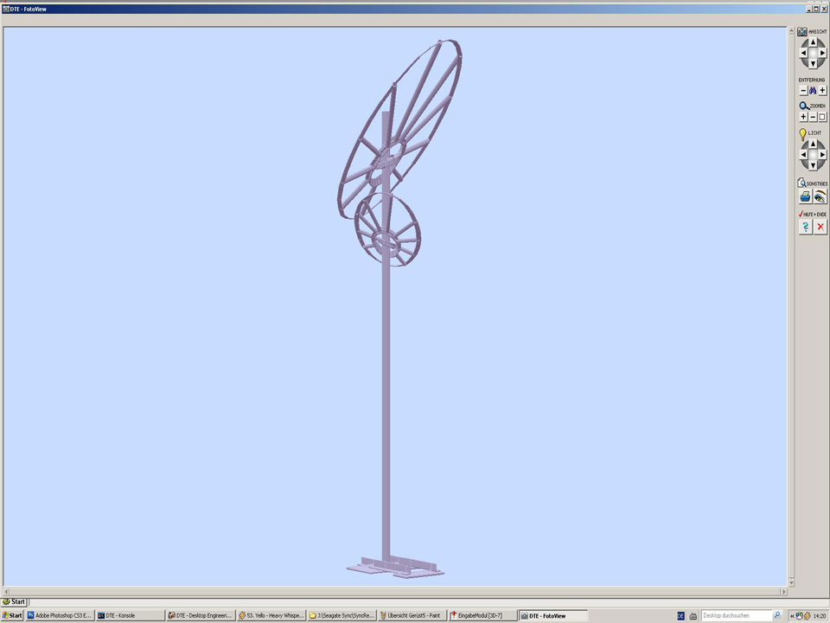Exit FotoView with the red X button

(820, 227)
